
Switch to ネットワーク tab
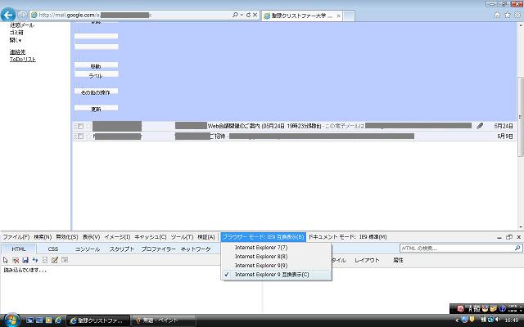pyautogui.click(x=196, y=249)
